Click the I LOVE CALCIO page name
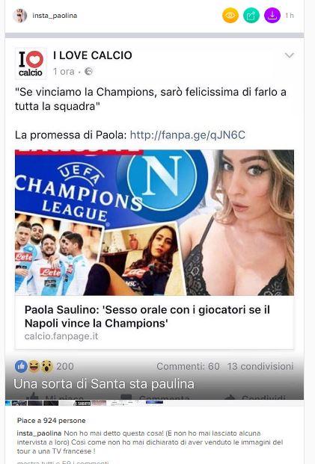This screenshot has width=315, height=464. [x=93, y=55]
